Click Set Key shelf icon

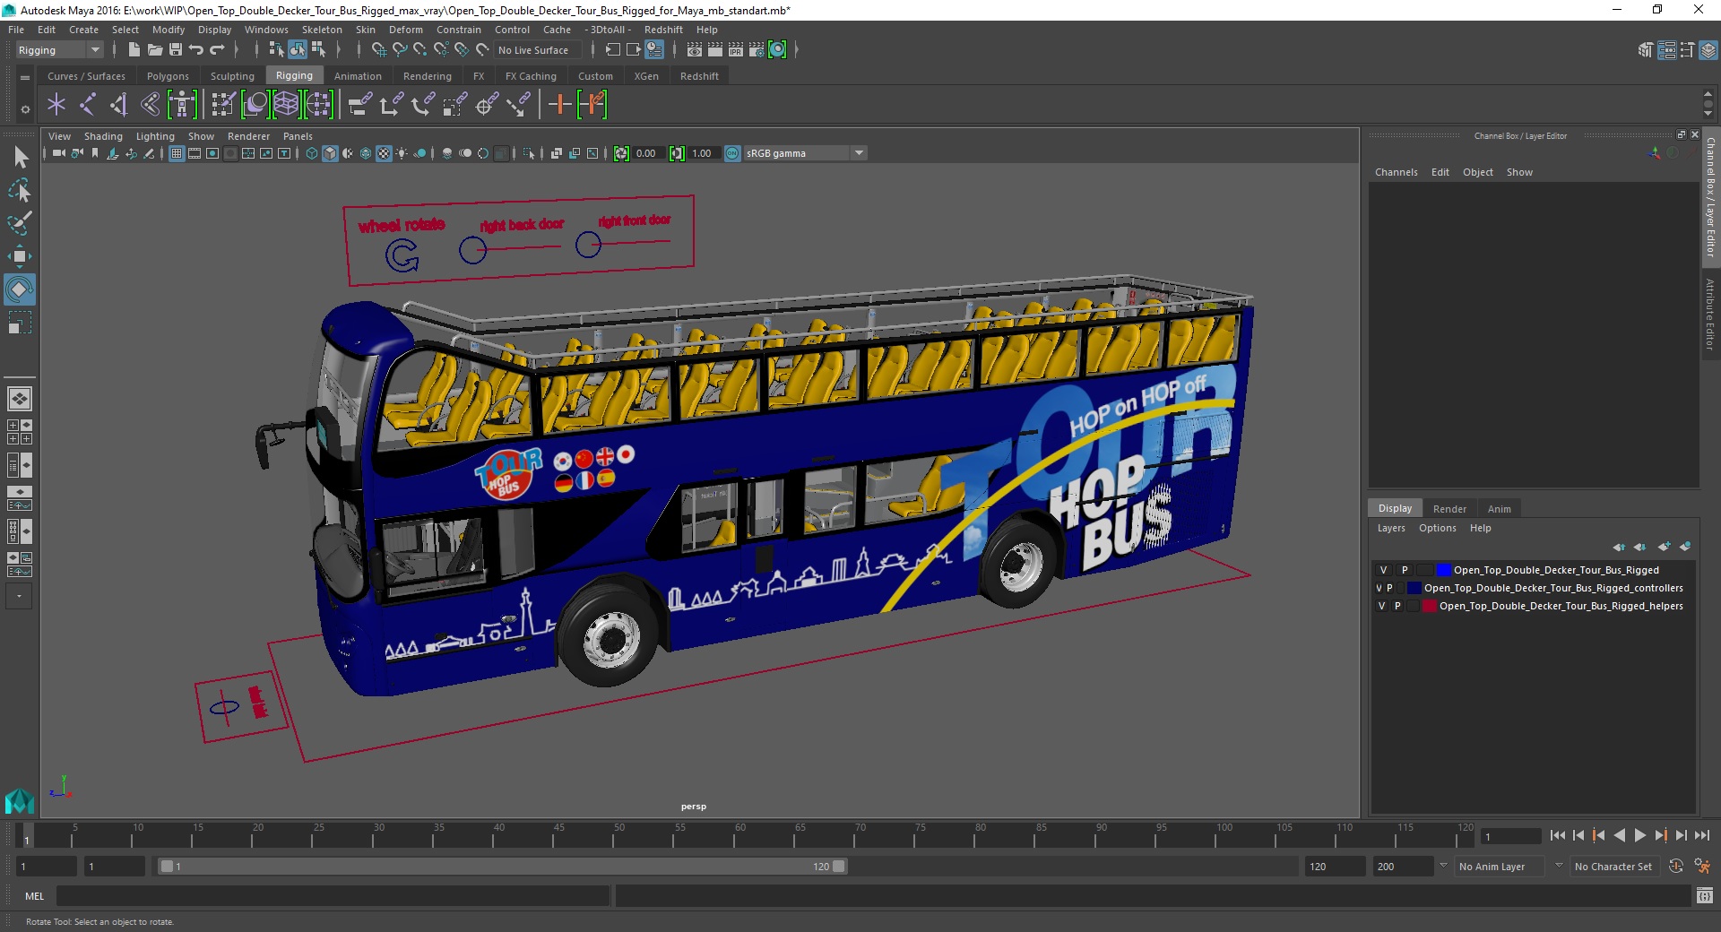click(x=559, y=105)
